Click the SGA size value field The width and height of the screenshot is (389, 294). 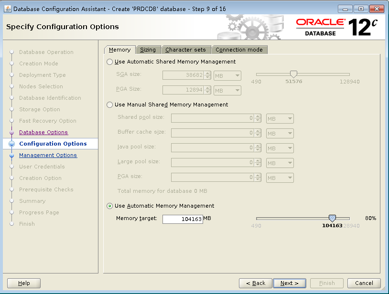184,75
